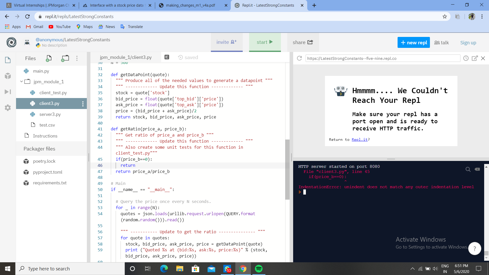Click start to run the repl
This screenshot has width=489, height=275.
point(265,42)
